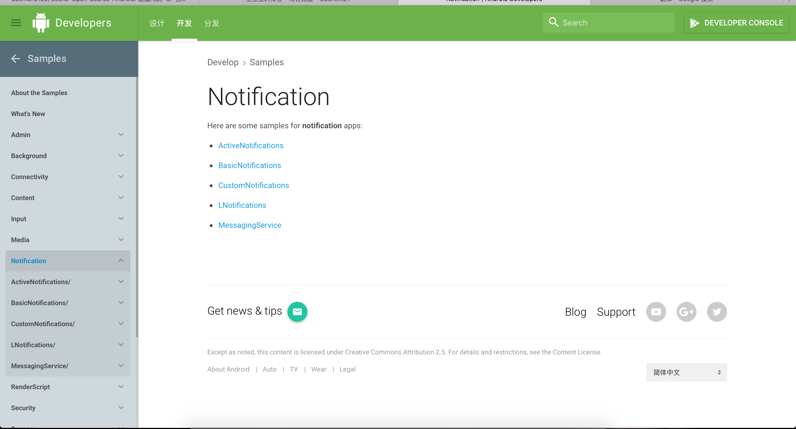Switch to the 分发 tab
This screenshot has width=796, height=429.
tap(211, 23)
